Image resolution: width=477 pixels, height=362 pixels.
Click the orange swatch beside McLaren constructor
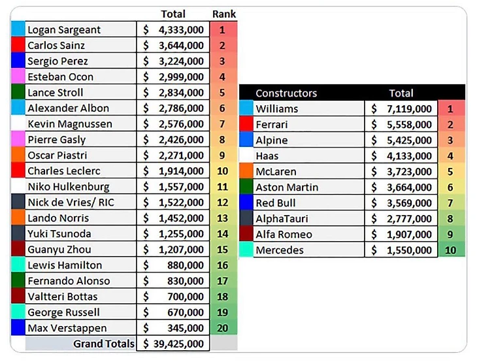[x=246, y=172]
